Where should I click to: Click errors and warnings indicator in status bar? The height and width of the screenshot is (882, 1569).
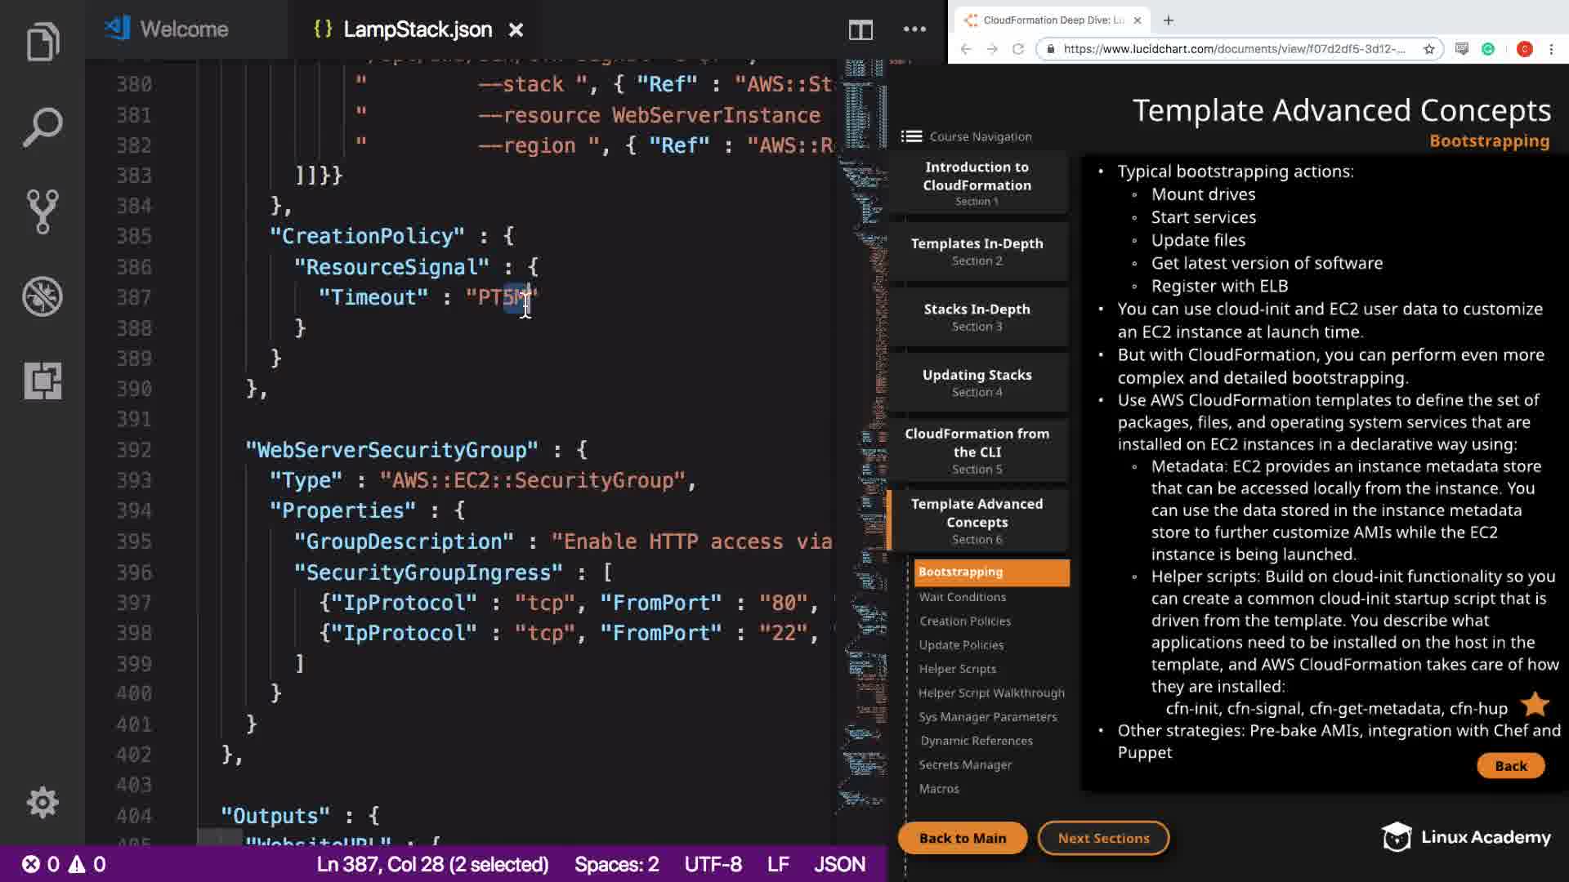coord(64,864)
